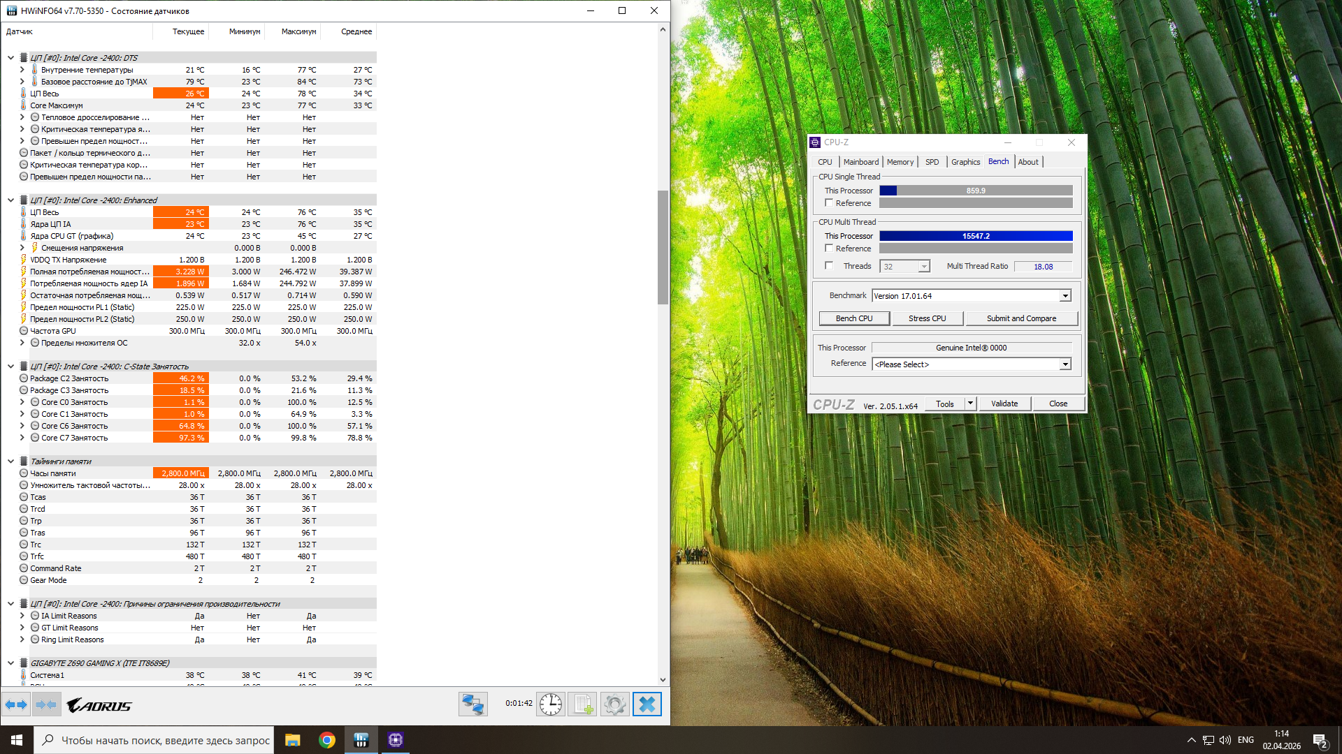1342x754 pixels.
Task: Switch to the Mainboard tab in CPU-Z
Action: (x=860, y=162)
